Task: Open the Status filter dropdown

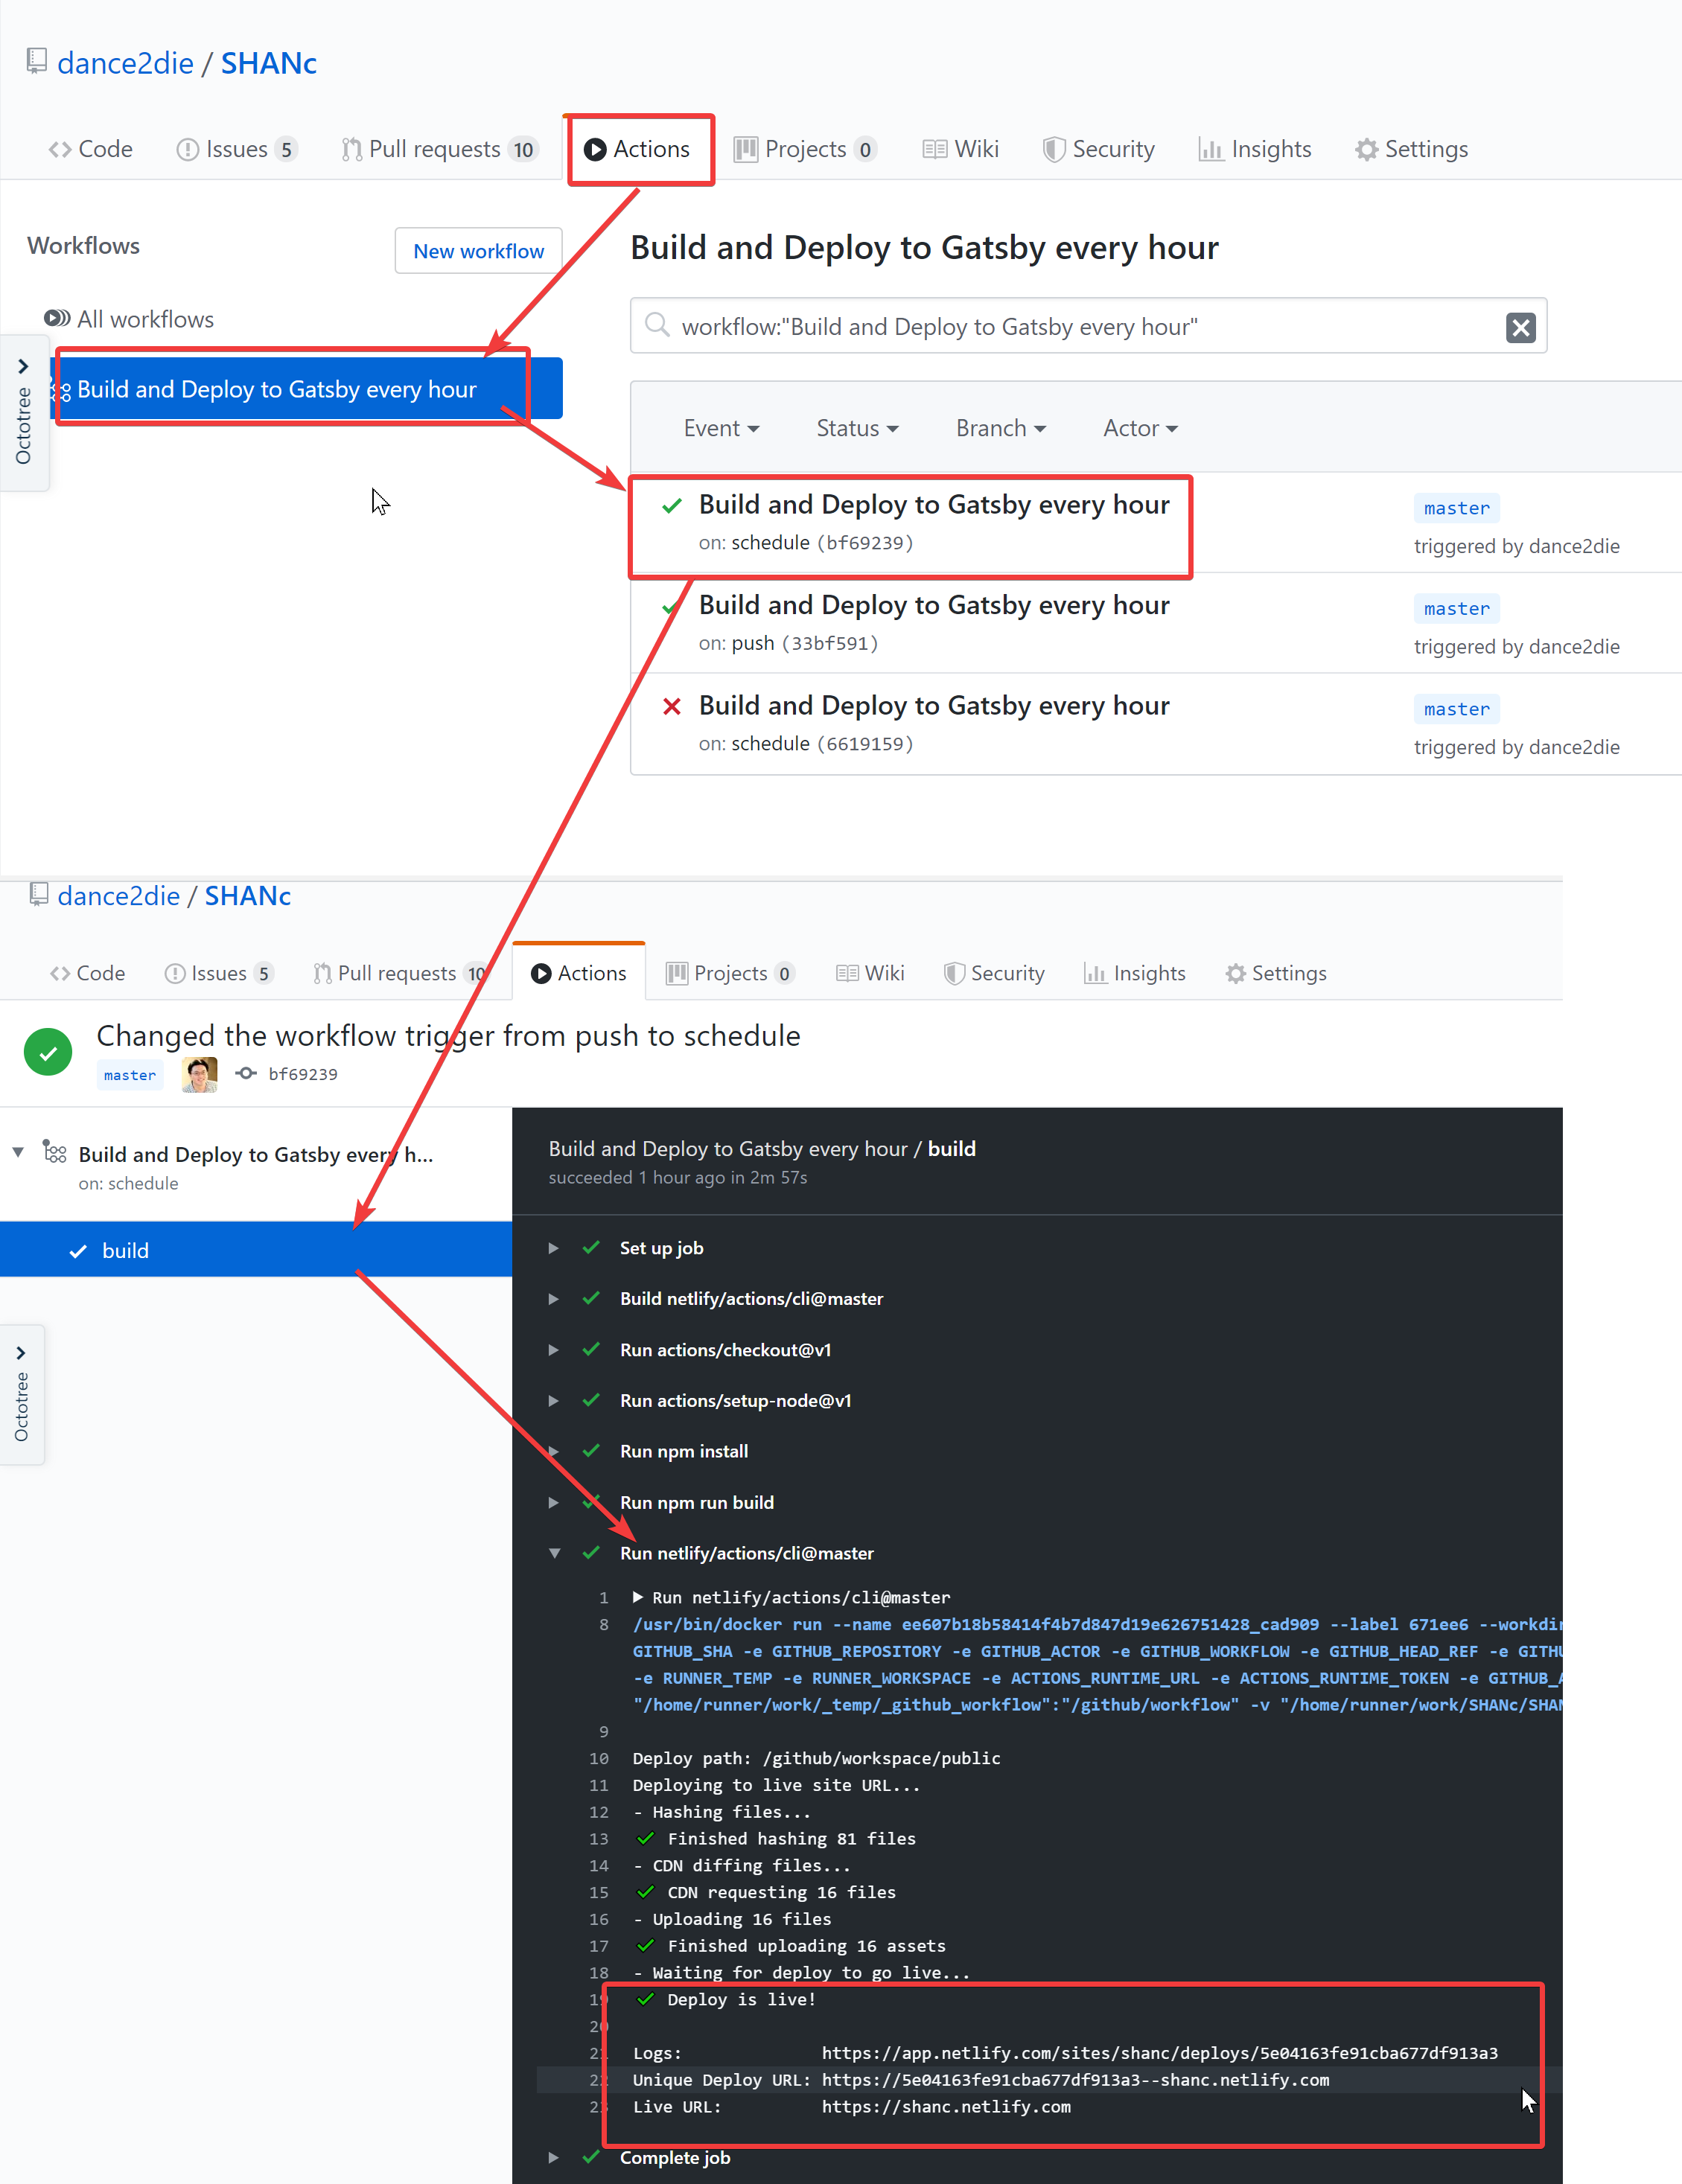Action: [x=857, y=428]
